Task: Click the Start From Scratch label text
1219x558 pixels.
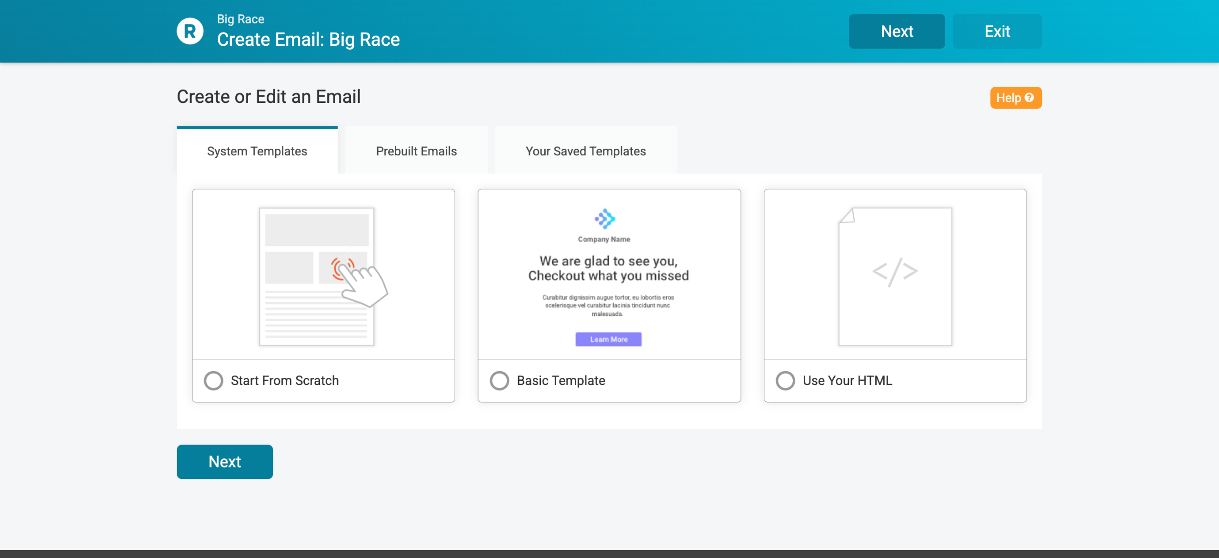Action: (x=285, y=381)
